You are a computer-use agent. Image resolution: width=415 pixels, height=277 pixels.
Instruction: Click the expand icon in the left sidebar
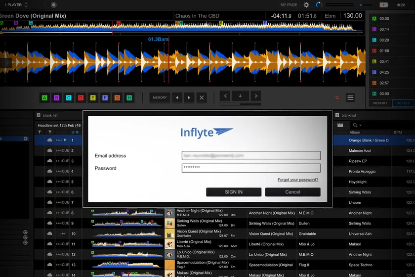click(x=26, y=138)
